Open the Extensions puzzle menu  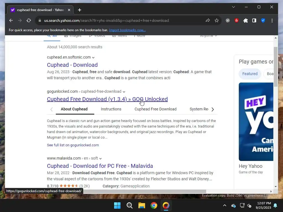coord(245,20)
